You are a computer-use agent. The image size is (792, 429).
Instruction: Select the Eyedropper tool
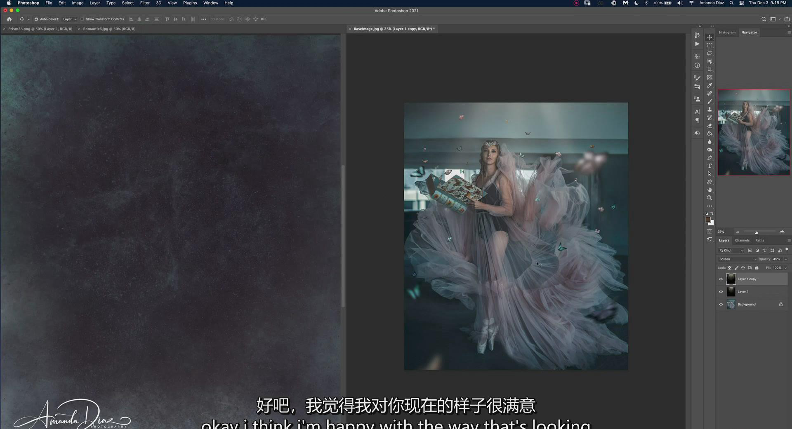coord(709,85)
